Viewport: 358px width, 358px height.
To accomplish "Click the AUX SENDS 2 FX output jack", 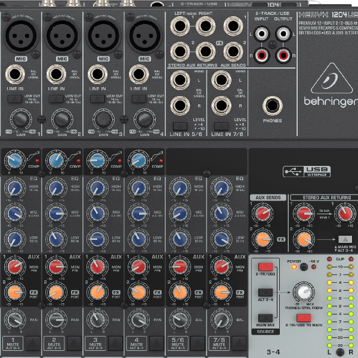I will (233, 51).
